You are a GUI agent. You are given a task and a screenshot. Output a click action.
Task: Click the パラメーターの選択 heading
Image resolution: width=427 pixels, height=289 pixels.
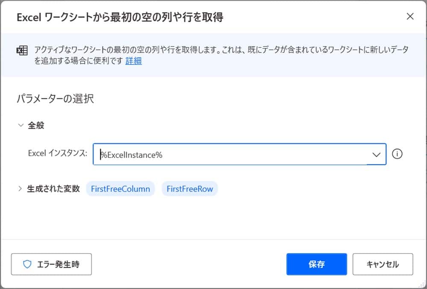pyautogui.click(x=55, y=99)
